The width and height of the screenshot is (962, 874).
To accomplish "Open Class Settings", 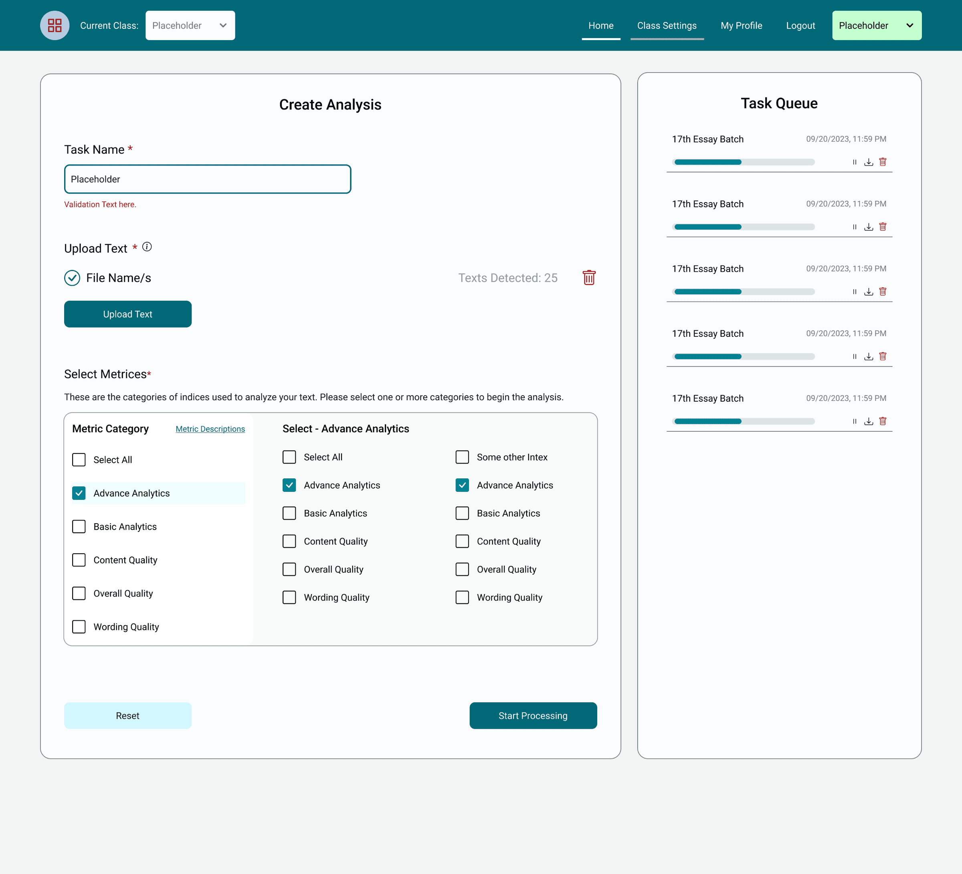I will pos(667,25).
